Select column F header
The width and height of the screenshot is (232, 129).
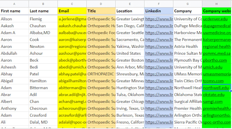(x=159, y=4)
